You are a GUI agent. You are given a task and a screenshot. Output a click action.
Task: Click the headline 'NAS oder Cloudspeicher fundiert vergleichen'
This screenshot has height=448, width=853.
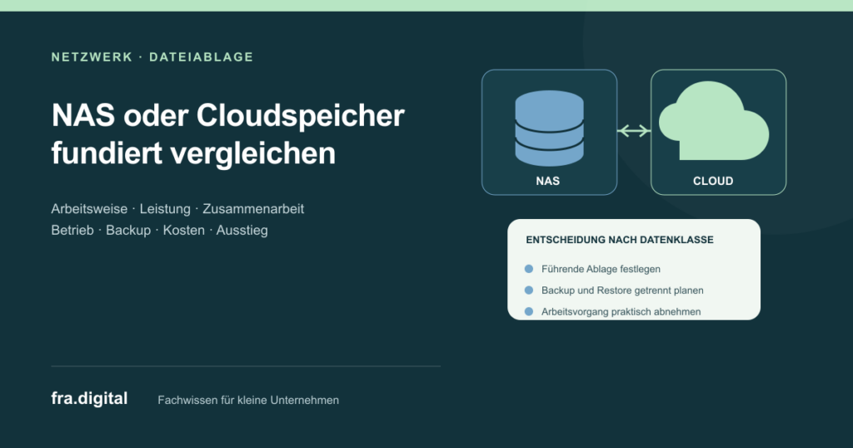pos(228,134)
